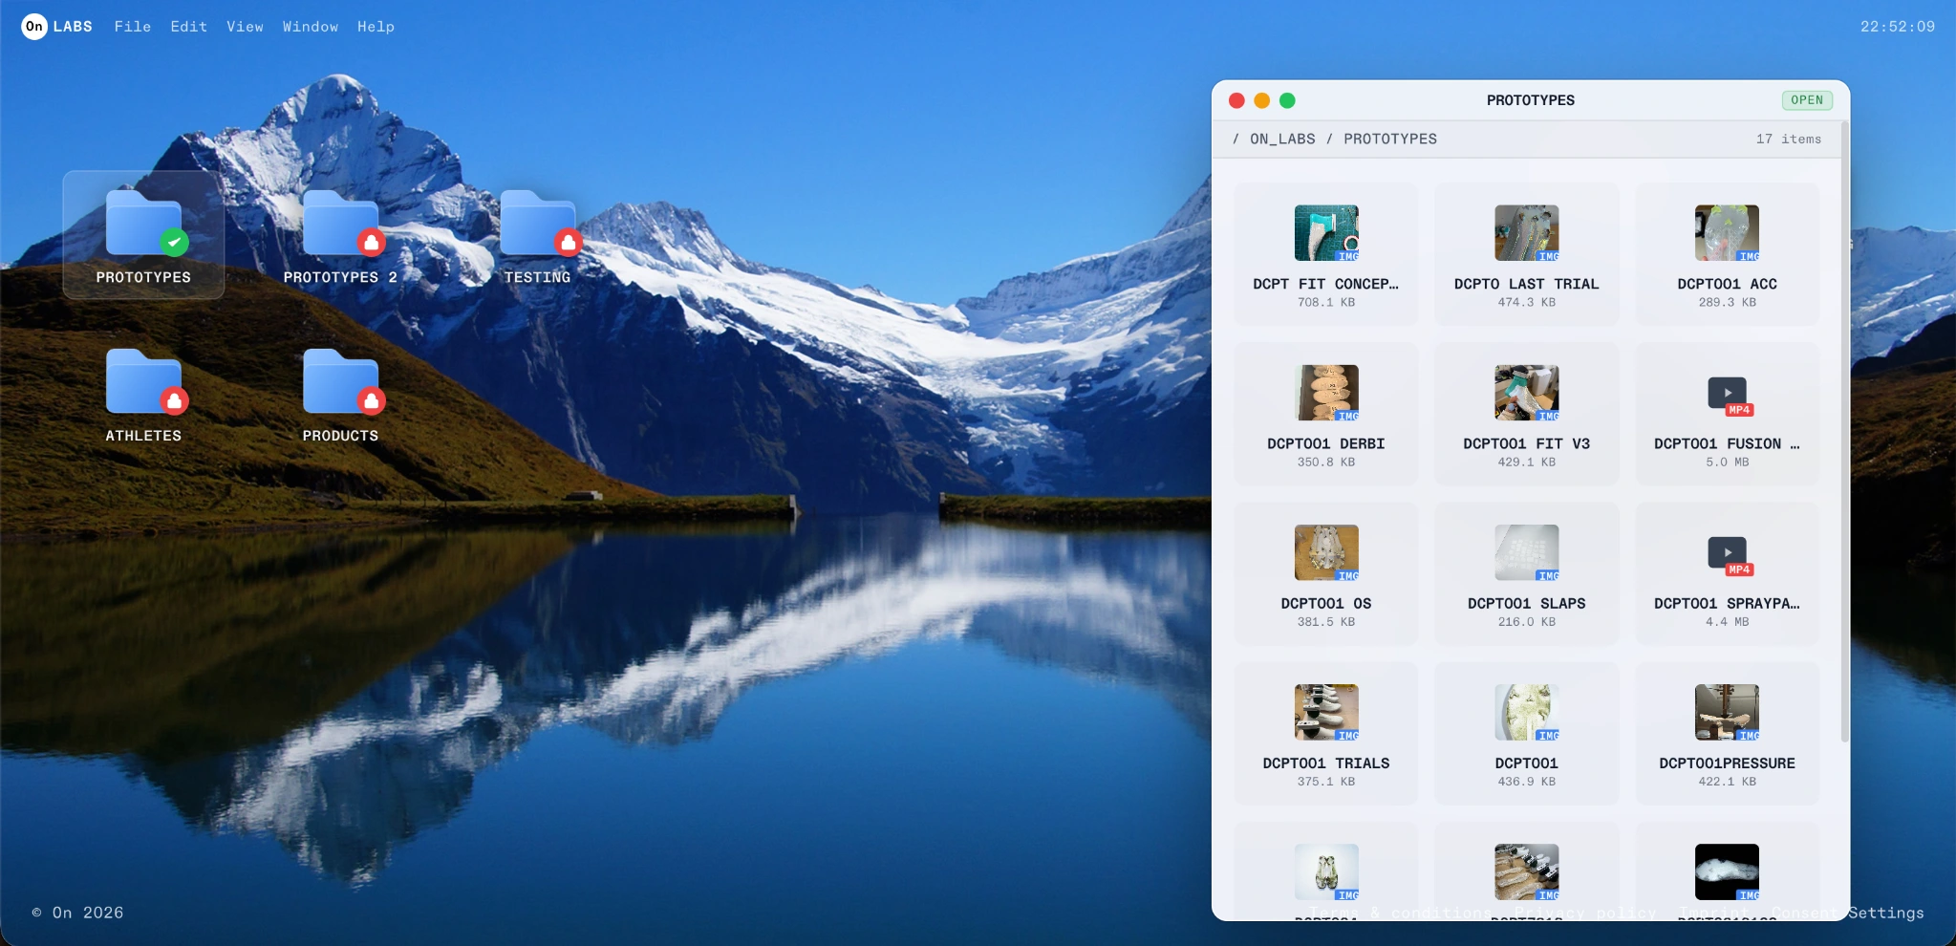The width and height of the screenshot is (1956, 946).
Task: Click the OPEN status badge
Action: tap(1807, 100)
